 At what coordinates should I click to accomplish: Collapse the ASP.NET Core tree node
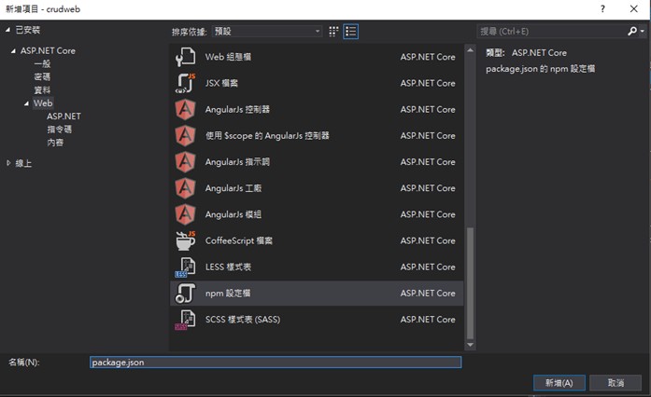(x=13, y=51)
